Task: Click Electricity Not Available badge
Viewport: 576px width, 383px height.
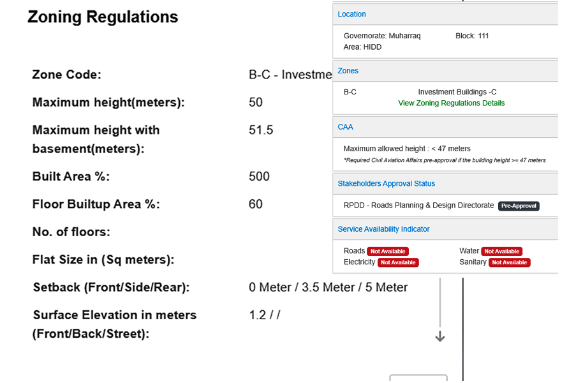Action: point(398,262)
